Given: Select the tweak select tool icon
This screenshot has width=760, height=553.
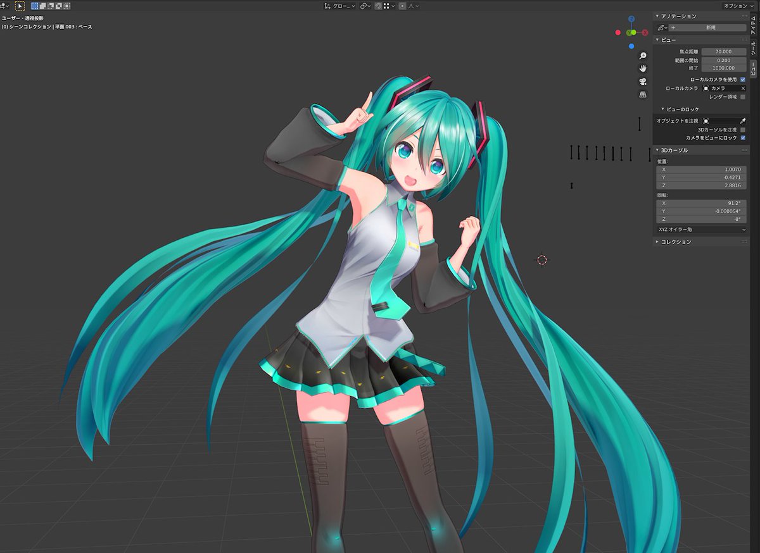Looking at the screenshot, I should tap(20, 6).
